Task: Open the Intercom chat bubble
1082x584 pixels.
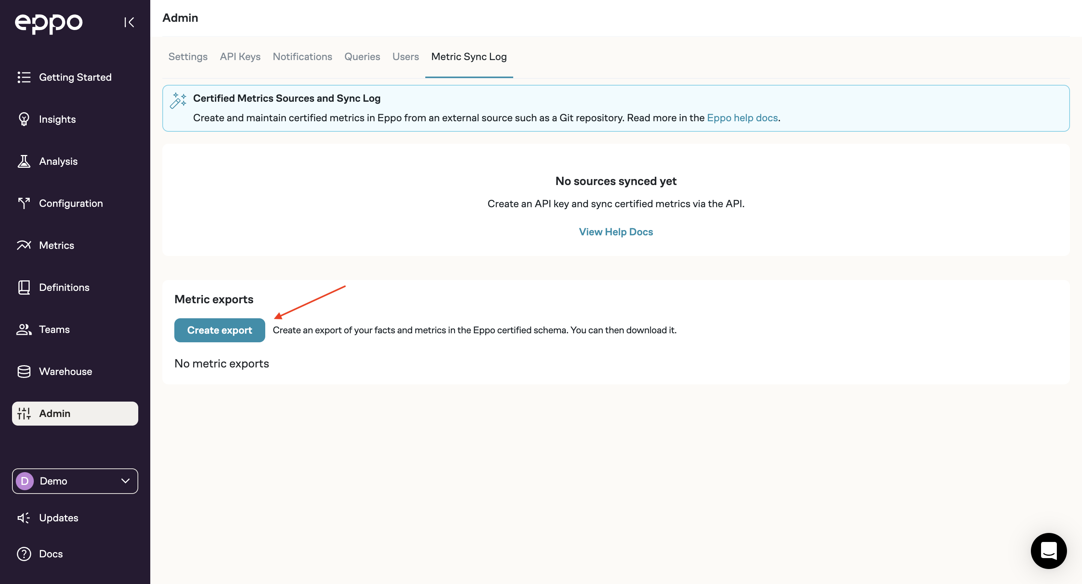Action: click(1049, 551)
